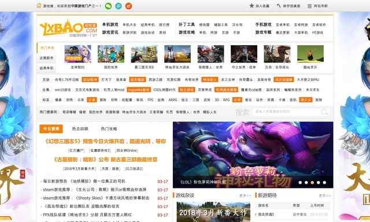Click the teal round social icon

click(x=119, y=6)
